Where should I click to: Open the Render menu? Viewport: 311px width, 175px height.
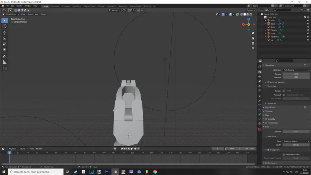19,6
